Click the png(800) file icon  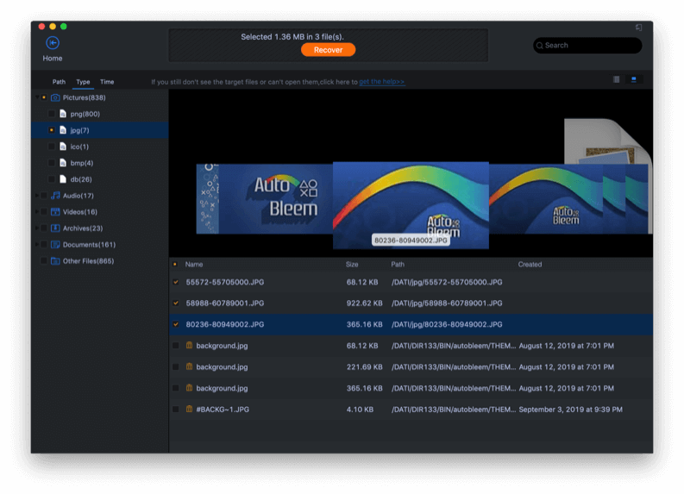pos(63,114)
